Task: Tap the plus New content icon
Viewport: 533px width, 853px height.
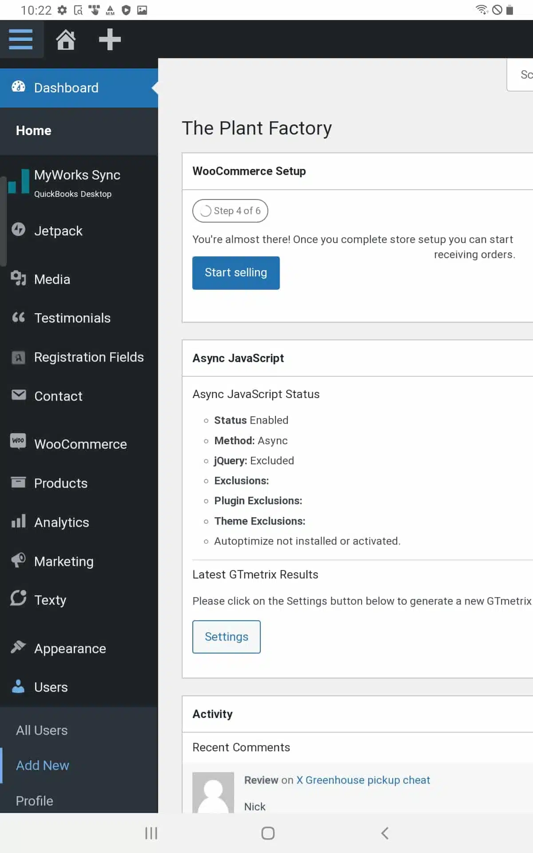Action: 110,40
